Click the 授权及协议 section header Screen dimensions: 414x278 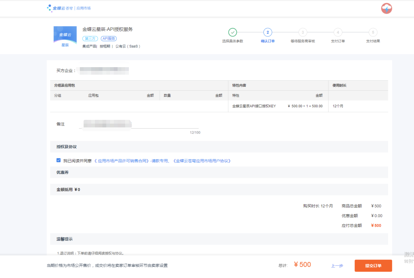click(219, 147)
